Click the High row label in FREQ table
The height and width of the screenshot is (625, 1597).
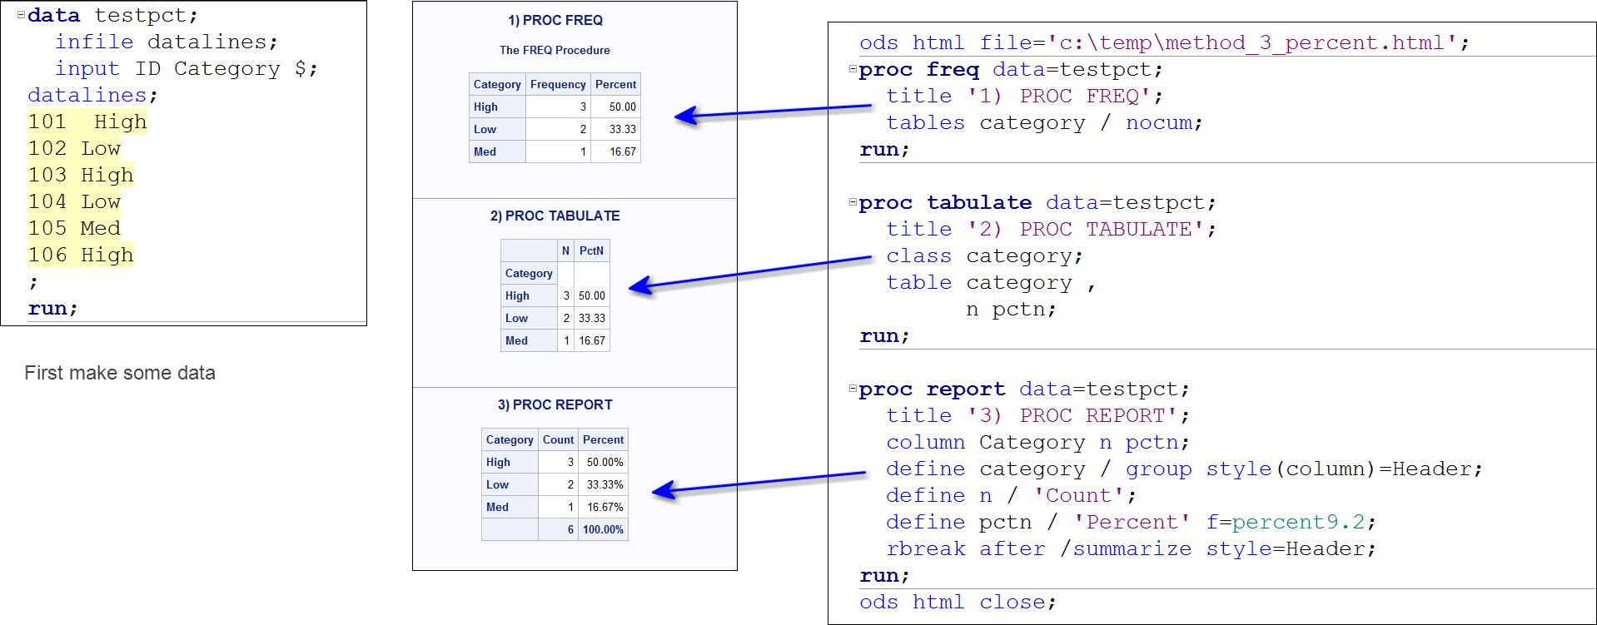click(485, 107)
